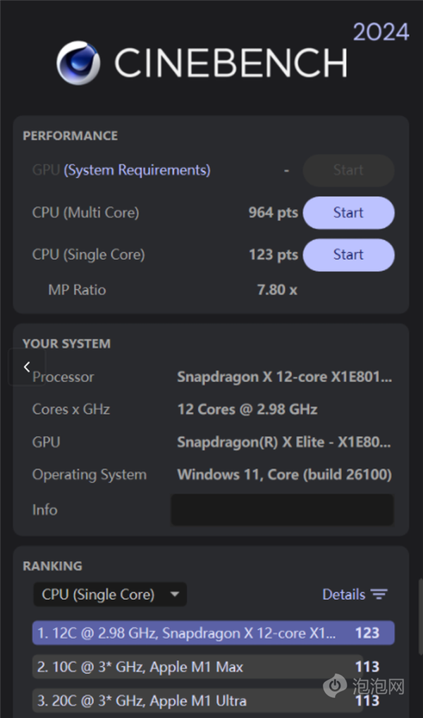Select the Apple M1 Max ranking entry
Screen dimensions: 423x718
(x=211, y=666)
